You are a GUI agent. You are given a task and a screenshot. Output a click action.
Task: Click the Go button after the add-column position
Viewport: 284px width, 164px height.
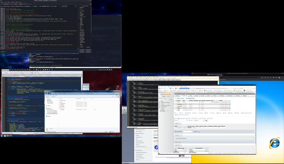206,121
